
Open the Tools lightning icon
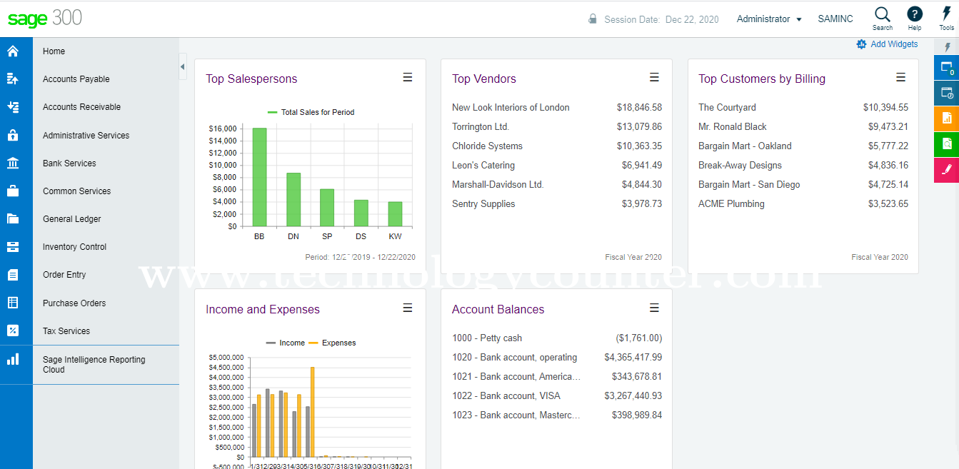pyautogui.click(x=946, y=14)
